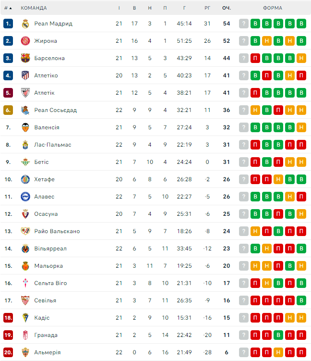Viewport: 311px width, 361px height.
Task: Open the Реал Сосьєдад team link
Action: (x=55, y=110)
